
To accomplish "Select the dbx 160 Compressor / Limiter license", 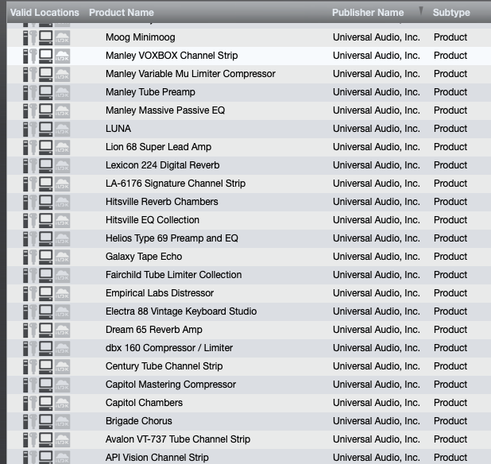I will (x=249, y=348).
